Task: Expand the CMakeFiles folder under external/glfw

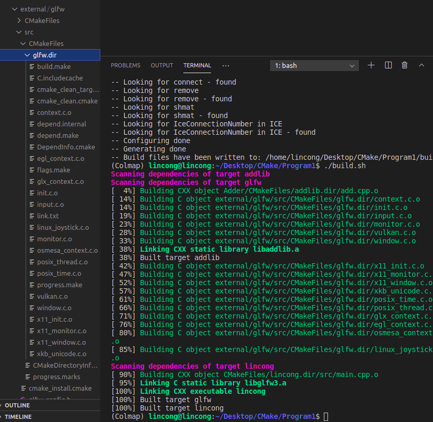Action: (x=19, y=20)
